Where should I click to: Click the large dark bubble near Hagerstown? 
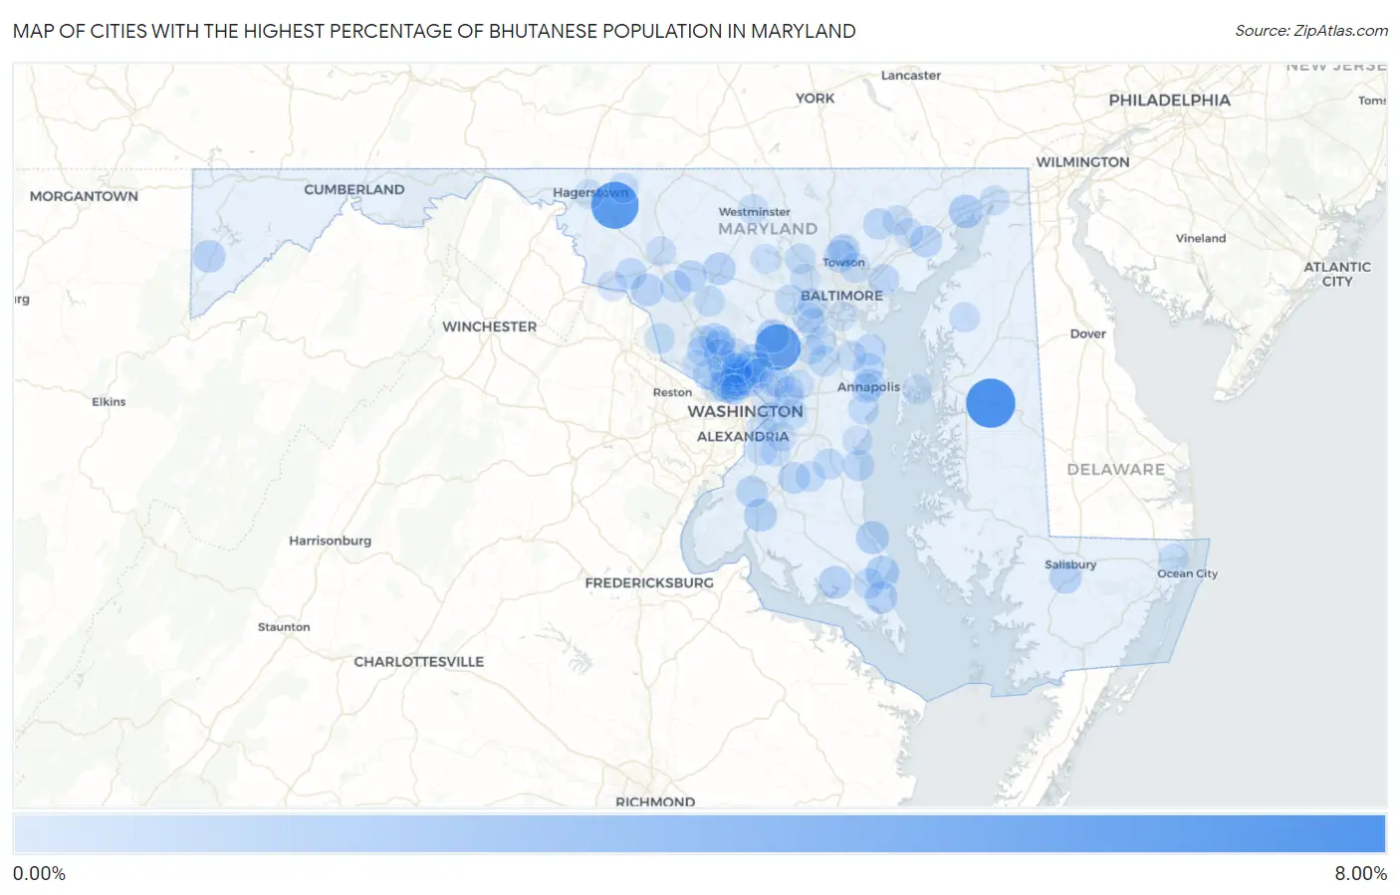[614, 205]
